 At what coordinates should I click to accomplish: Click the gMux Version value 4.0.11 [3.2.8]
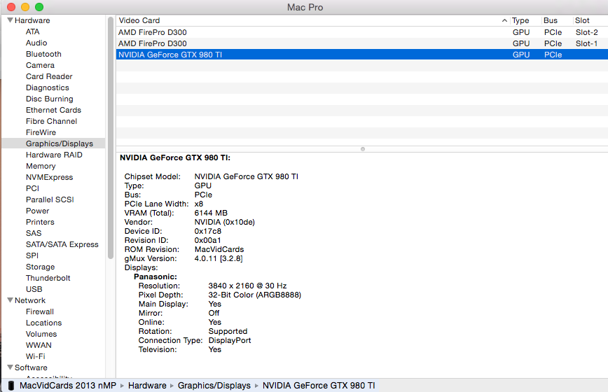tap(219, 258)
